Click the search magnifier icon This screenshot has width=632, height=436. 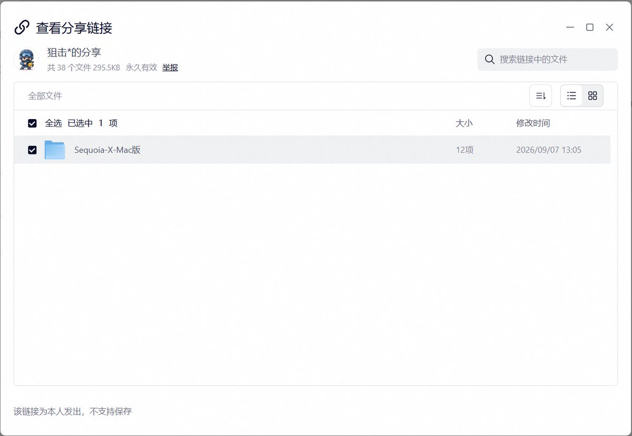tap(489, 60)
